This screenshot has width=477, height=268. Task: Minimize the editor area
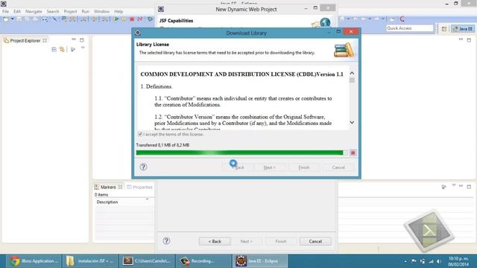tap(461, 39)
